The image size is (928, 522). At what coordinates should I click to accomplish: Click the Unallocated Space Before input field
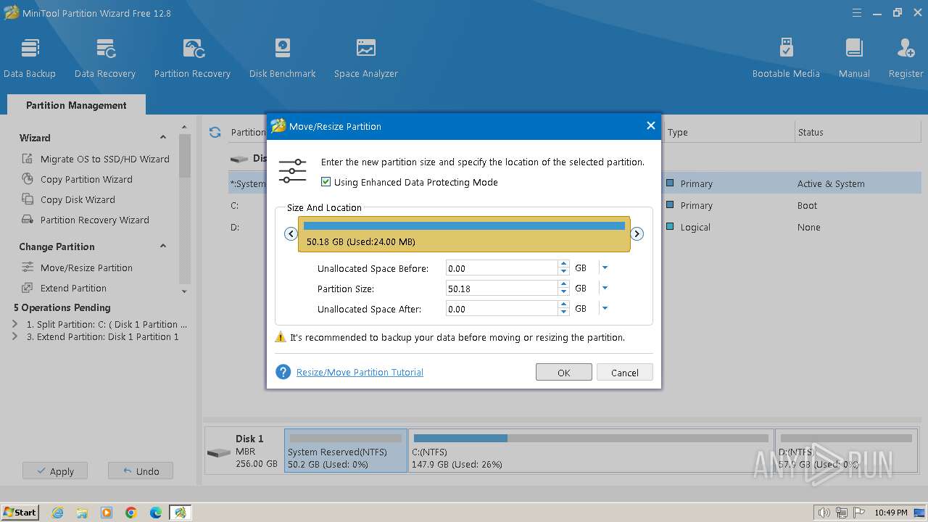[x=502, y=268]
